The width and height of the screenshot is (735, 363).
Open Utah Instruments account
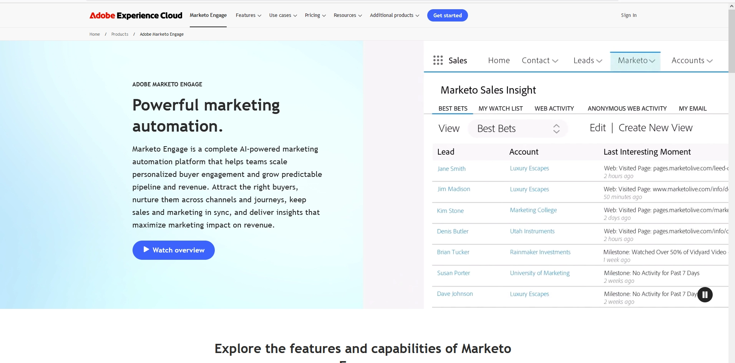pyautogui.click(x=532, y=231)
